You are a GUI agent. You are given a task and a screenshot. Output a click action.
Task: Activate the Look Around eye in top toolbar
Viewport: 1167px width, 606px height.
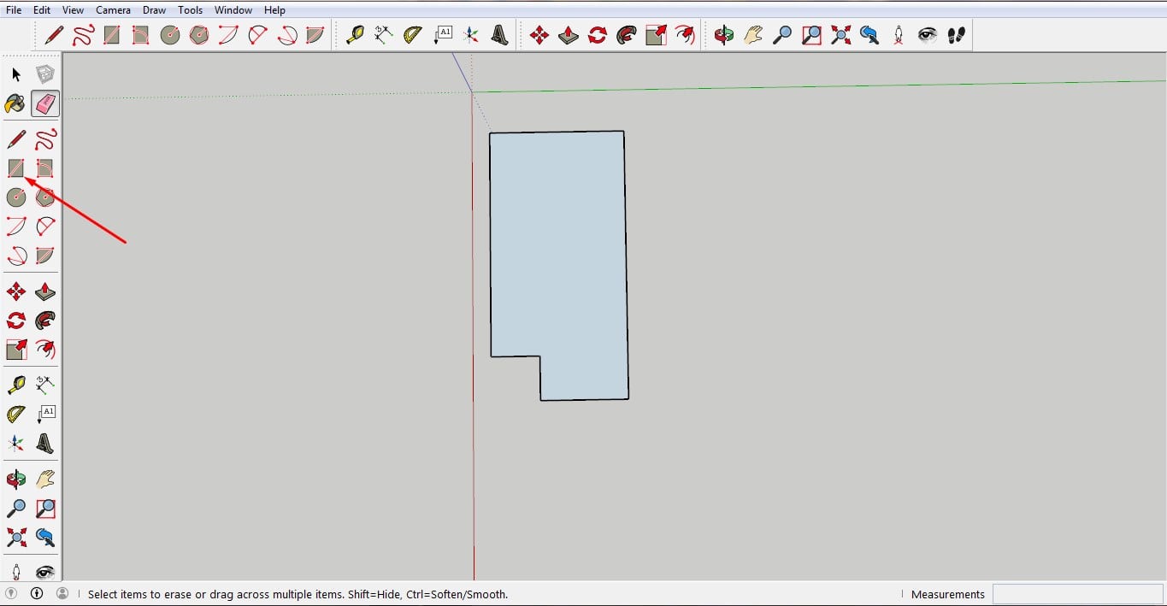(x=928, y=35)
